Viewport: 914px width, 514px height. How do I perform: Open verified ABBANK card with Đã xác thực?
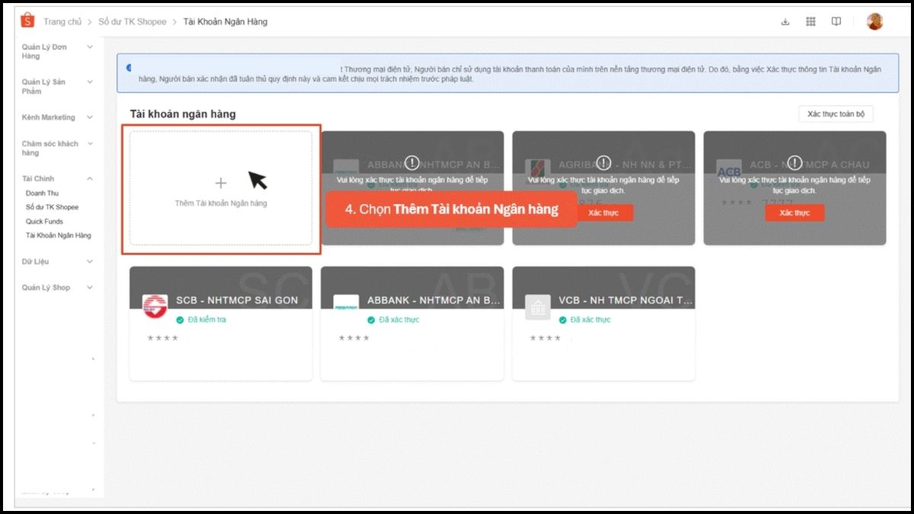tap(412, 323)
